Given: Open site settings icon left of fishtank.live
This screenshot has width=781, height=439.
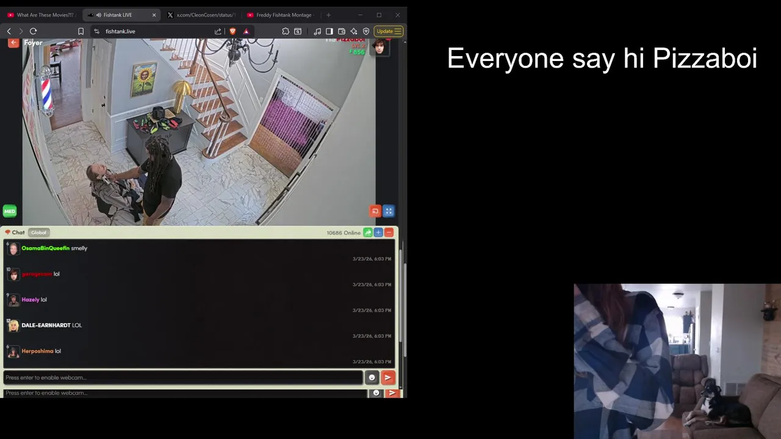Looking at the screenshot, I should (x=96, y=31).
